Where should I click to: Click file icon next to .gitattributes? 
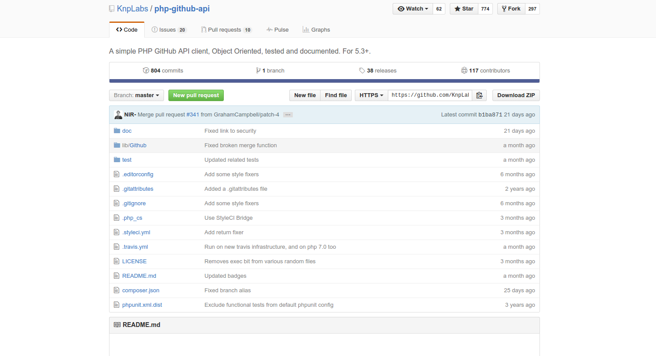click(x=117, y=189)
